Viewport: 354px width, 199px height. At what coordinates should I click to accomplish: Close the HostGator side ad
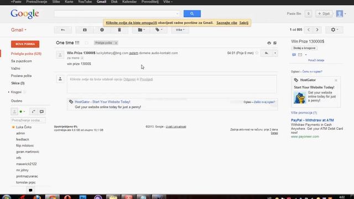tap(336, 80)
